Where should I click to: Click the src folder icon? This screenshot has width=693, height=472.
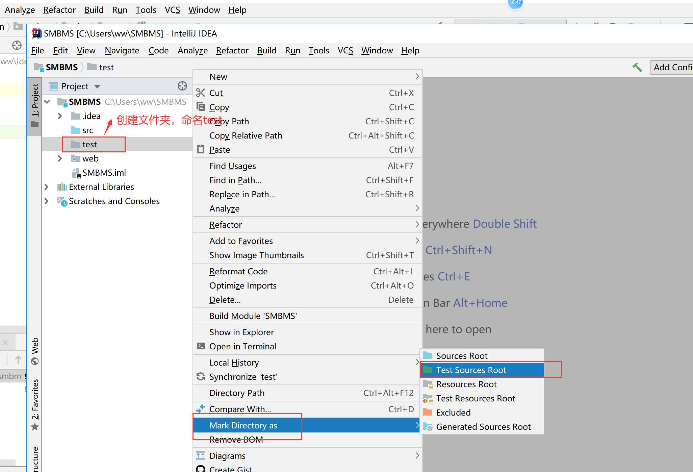(x=76, y=130)
